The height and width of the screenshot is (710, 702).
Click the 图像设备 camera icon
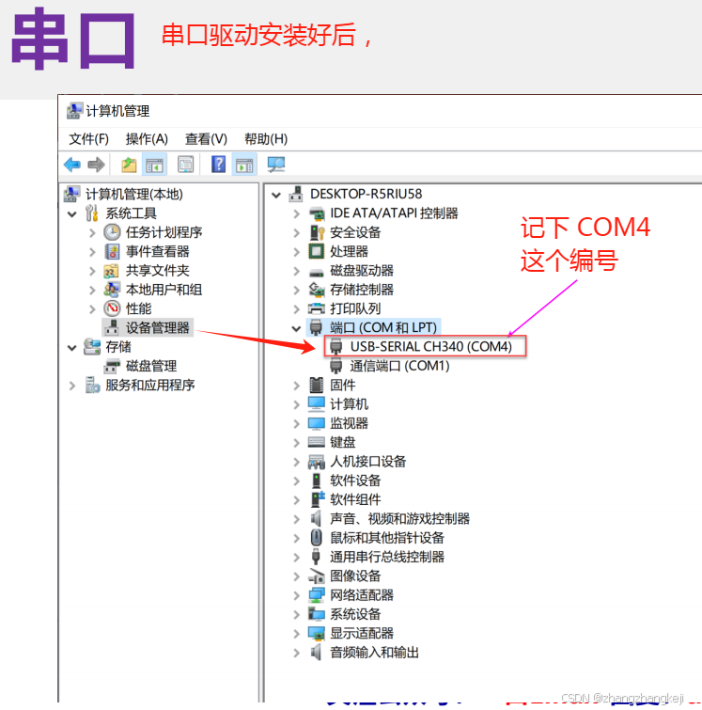coord(317,576)
